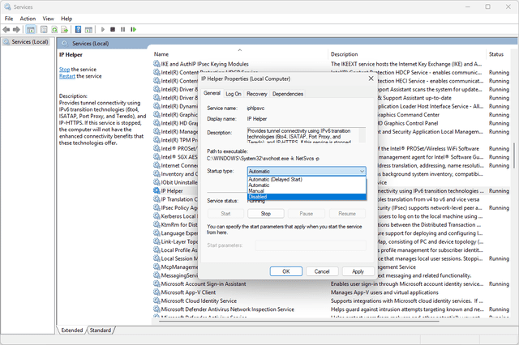Click the Stop button in the dialog
519x345 pixels.
(x=265, y=213)
